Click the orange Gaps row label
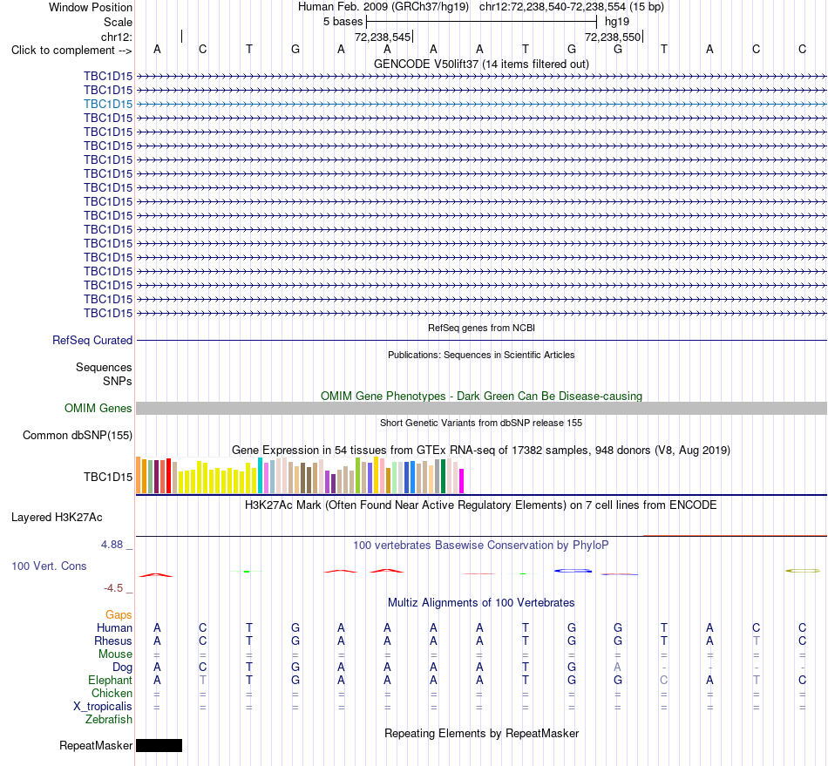 pyautogui.click(x=119, y=615)
